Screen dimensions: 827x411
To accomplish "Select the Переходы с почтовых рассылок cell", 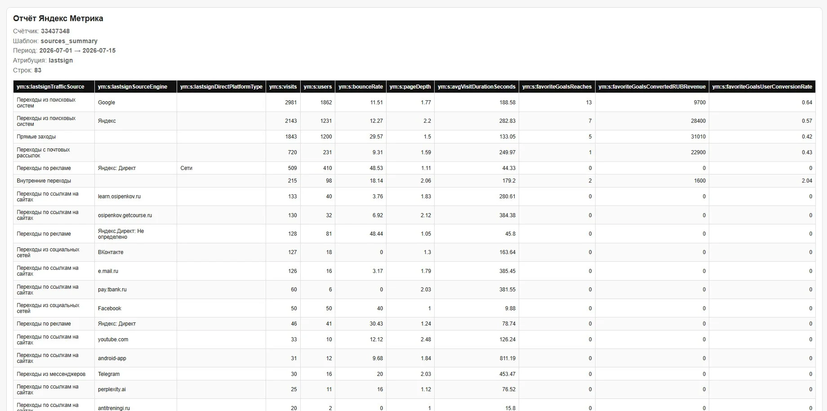I will point(54,152).
